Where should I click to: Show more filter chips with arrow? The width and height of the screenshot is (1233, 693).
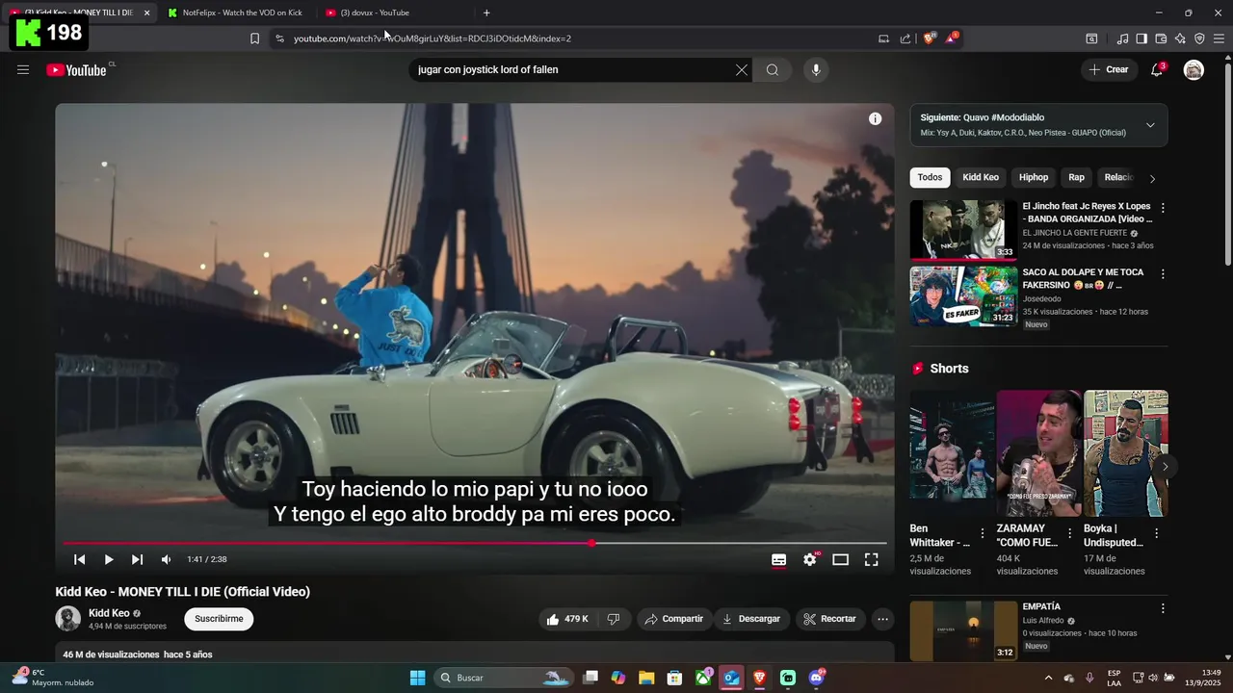tap(1152, 178)
